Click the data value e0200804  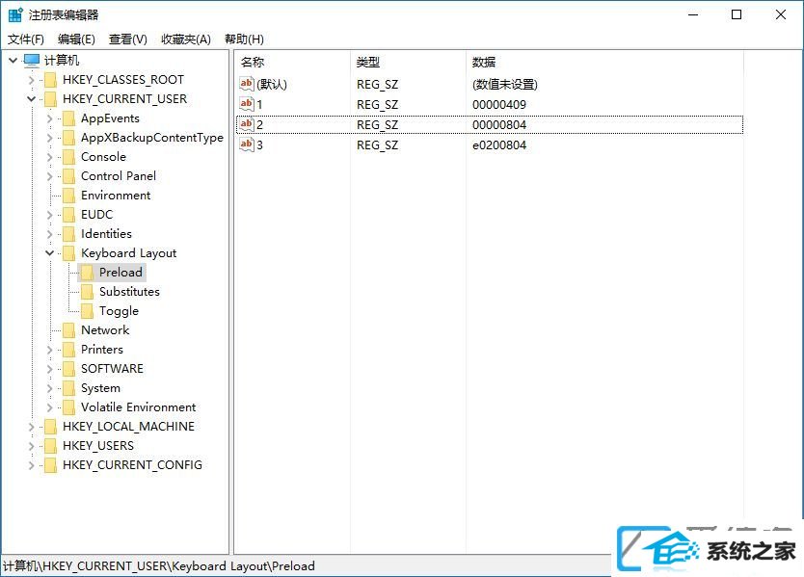pyautogui.click(x=499, y=145)
